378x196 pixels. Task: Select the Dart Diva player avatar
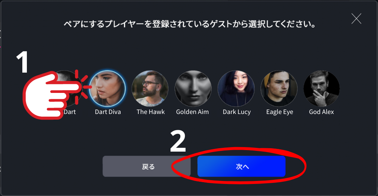tap(107, 88)
